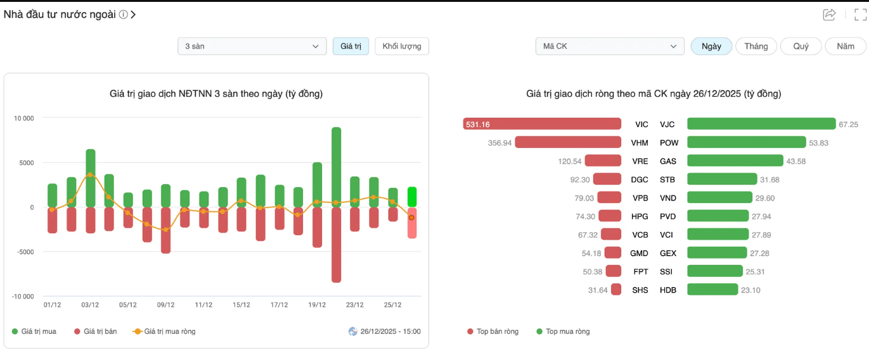Switch to the Tháng period tab

point(756,46)
